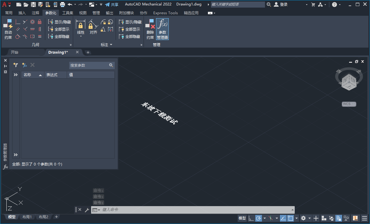Click the Plot (printer) icon
Screen dimensions: 370x224
63,5
